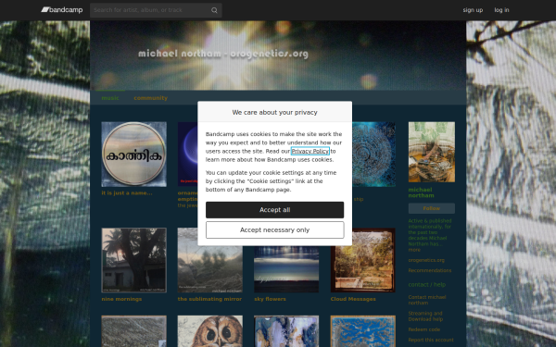Click the sky flowers title link

(x=270, y=299)
